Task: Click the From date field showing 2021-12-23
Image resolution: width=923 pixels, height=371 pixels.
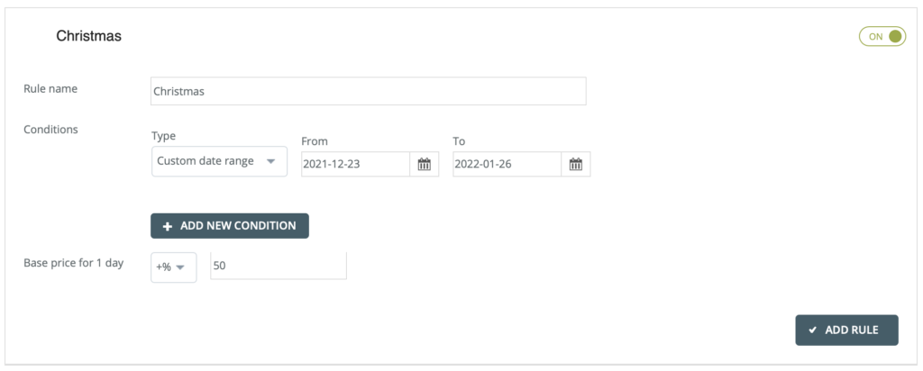Action: 355,164
